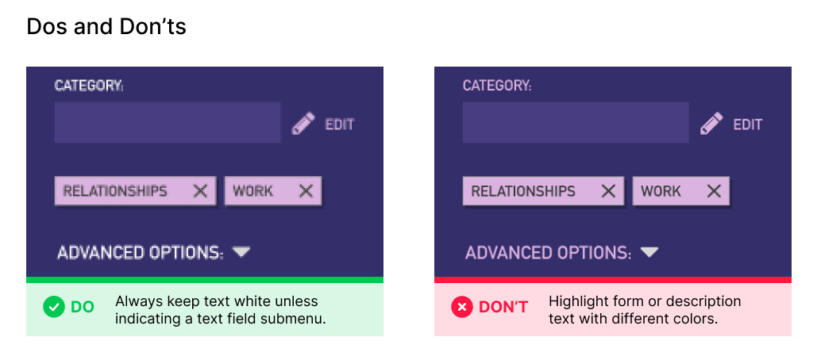Click the green DO checkmark icon

click(x=54, y=307)
